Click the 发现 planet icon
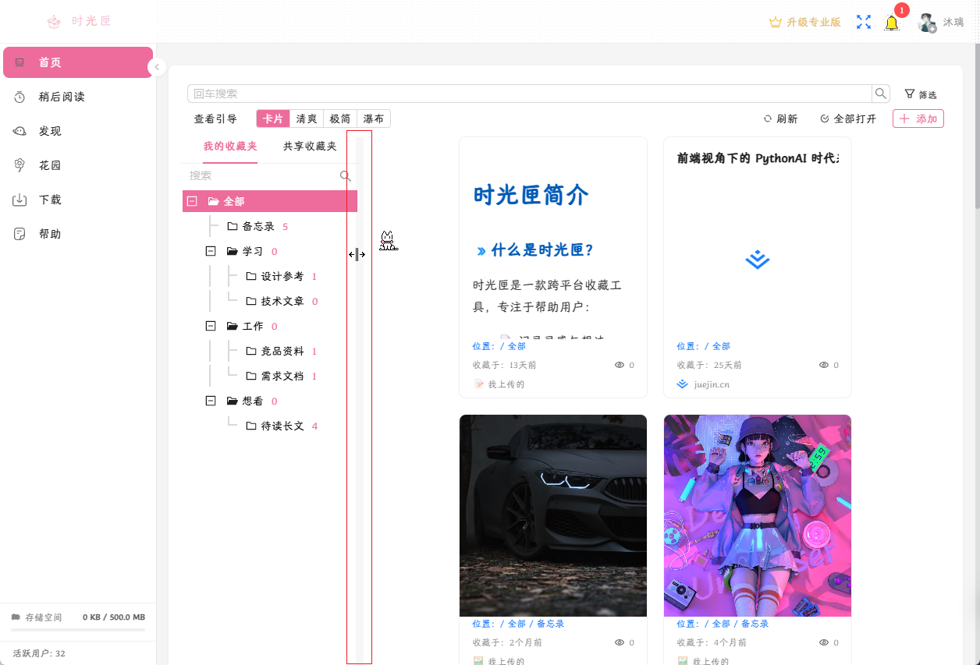 pos(20,131)
